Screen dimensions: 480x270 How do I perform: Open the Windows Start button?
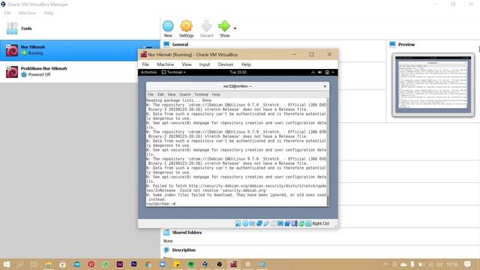7,264
